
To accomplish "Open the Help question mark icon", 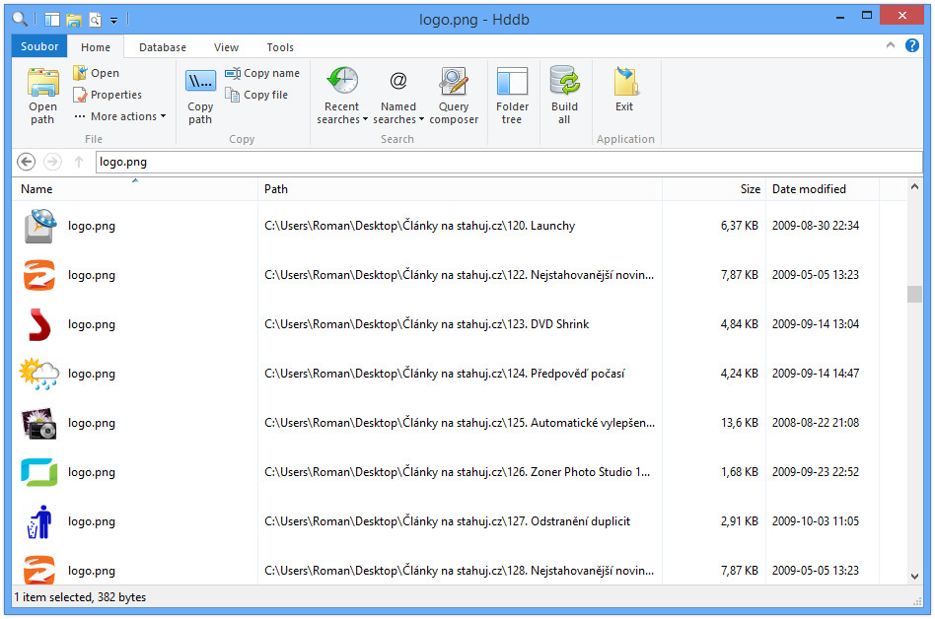I will pos(911,45).
